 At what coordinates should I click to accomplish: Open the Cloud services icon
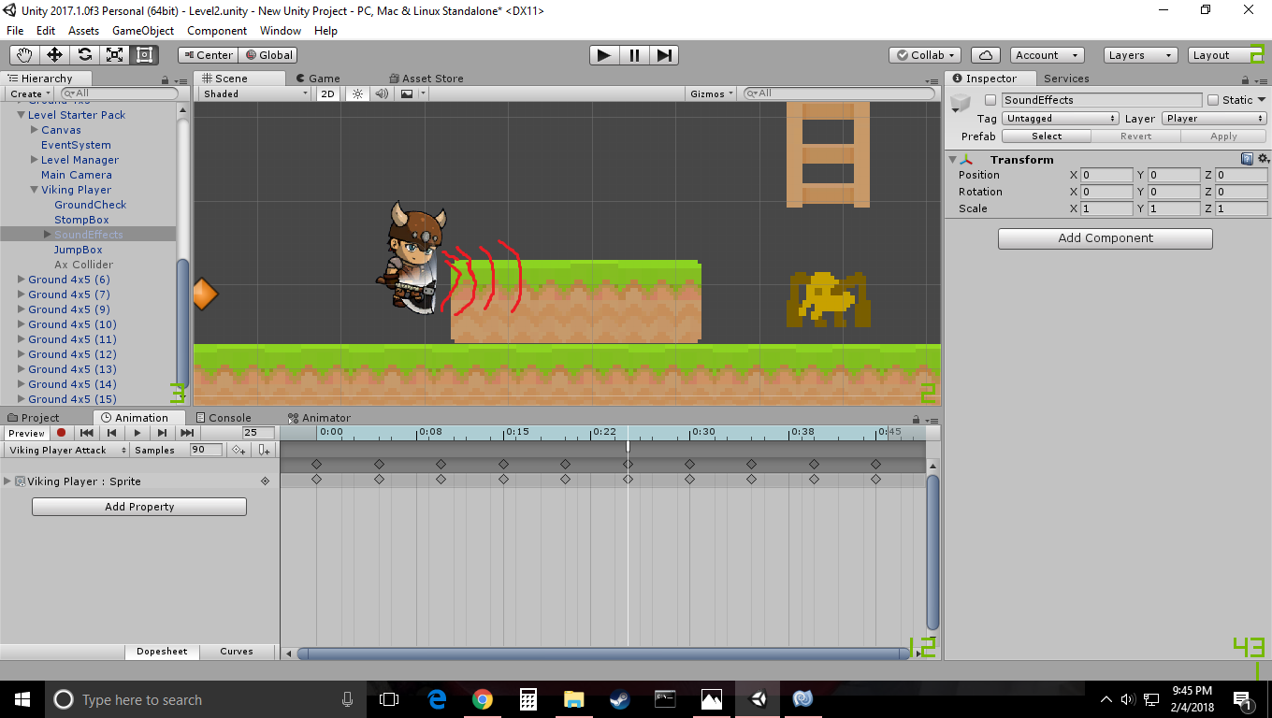pos(986,55)
